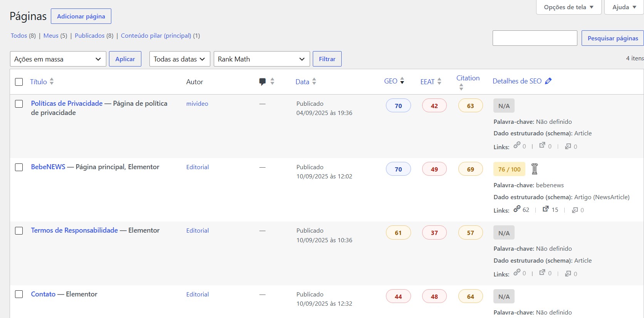Viewport: 644px width, 318px height.
Task: Click N/A SEO score in Contato row
Action: (504, 296)
